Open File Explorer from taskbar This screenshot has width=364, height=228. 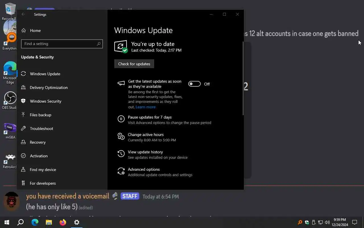pos(49,222)
